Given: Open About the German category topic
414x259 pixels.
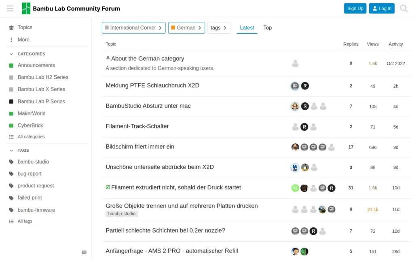Looking at the screenshot, I should [148, 59].
